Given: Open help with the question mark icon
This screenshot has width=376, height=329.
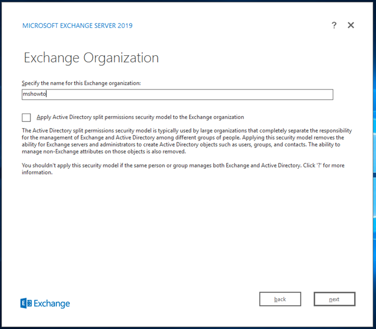Looking at the screenshot, I should pyautogui.click(x=334, y=25).
